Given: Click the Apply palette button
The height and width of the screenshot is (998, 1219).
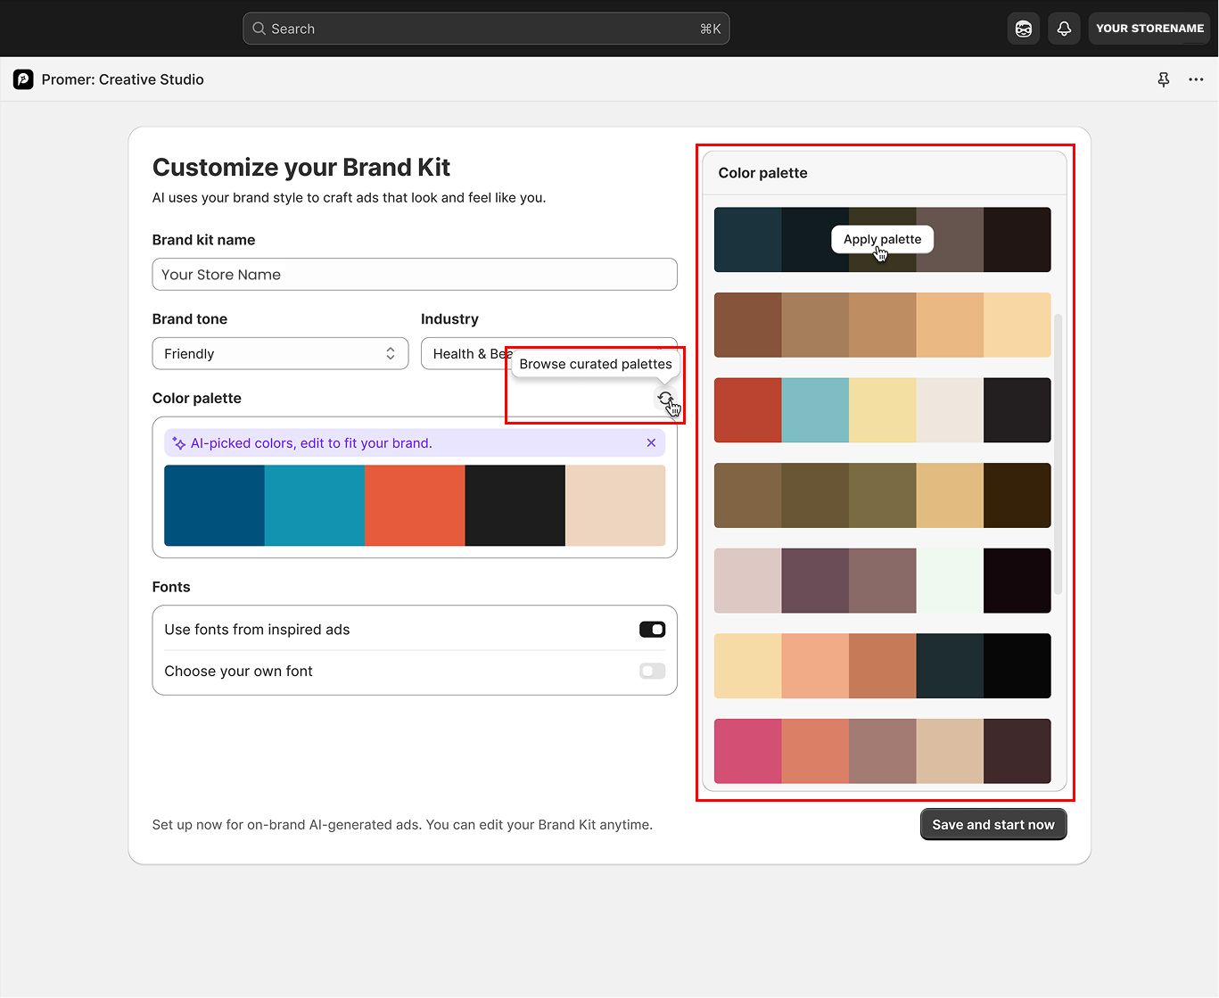Looking at the screenshot, I should tap(883, 239).
